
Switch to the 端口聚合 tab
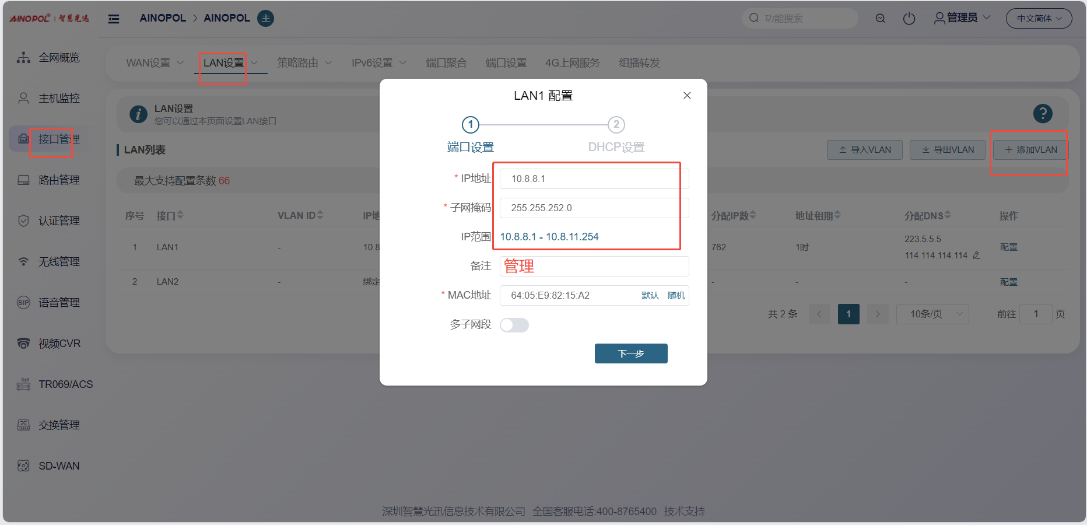(446, 63)
